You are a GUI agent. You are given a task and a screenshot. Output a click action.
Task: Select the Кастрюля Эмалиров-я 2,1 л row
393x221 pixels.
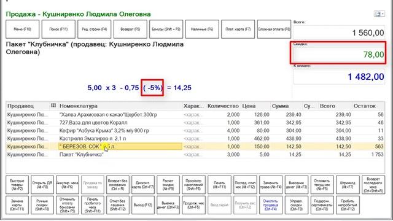point(195,139)
